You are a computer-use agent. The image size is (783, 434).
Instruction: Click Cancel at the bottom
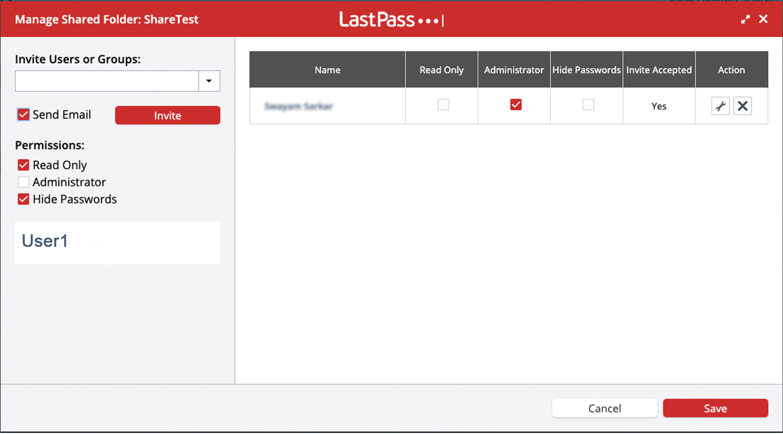point(605,408)
